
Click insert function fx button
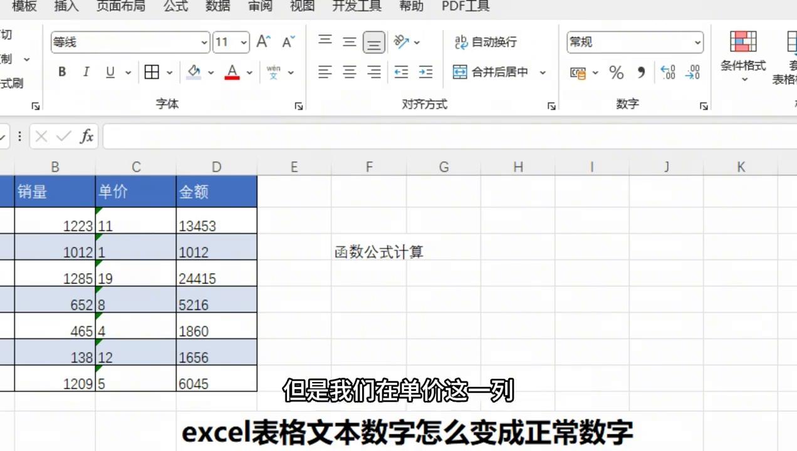coord(86,136)
